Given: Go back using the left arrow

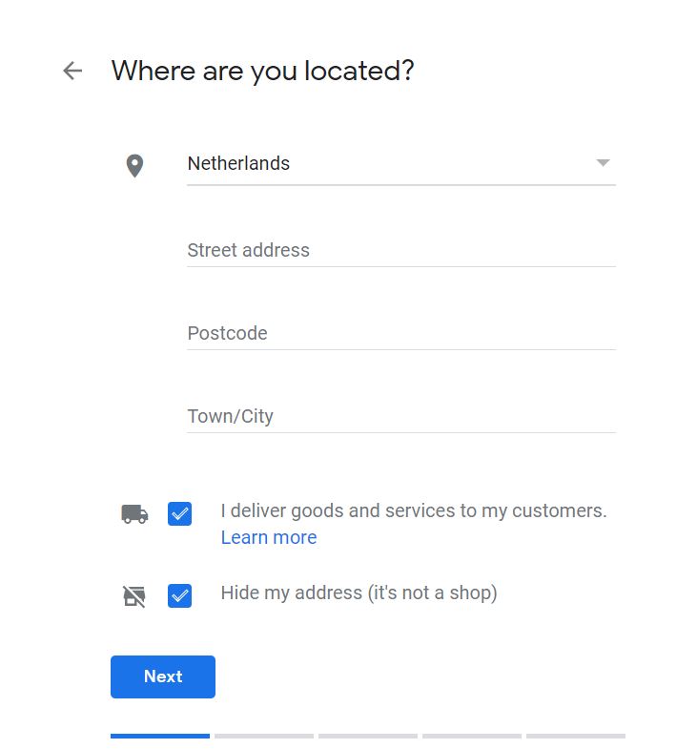Looking at the screenshot, I should [72, 71].
